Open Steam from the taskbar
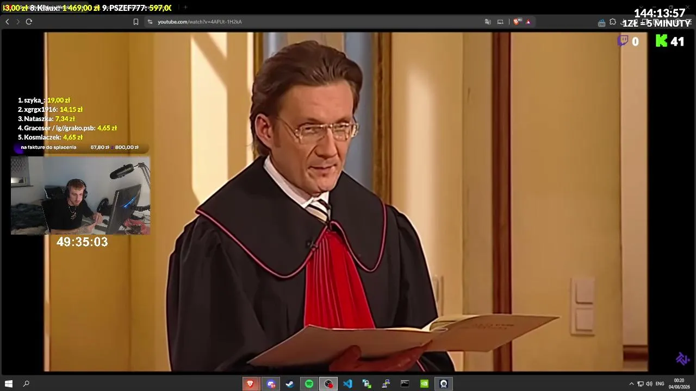696x391 pixels. point(290,384)
